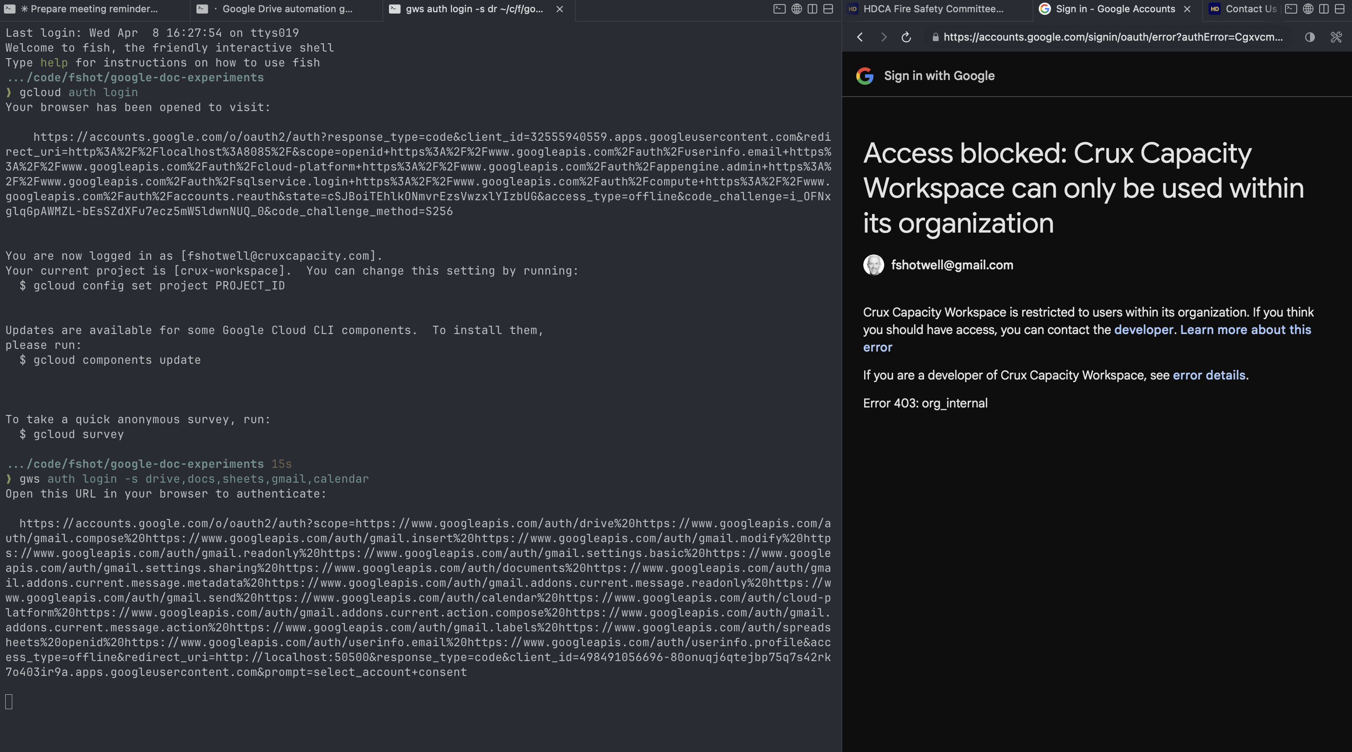
Task: Open browser tools with the wrench icon
Action: point(1335,37)
